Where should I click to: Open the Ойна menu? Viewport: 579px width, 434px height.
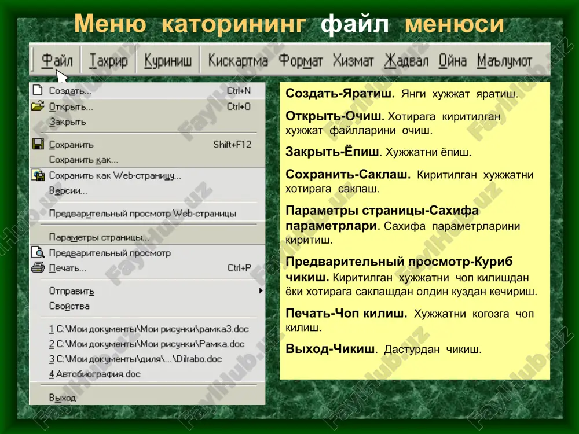tap(453, 61)
